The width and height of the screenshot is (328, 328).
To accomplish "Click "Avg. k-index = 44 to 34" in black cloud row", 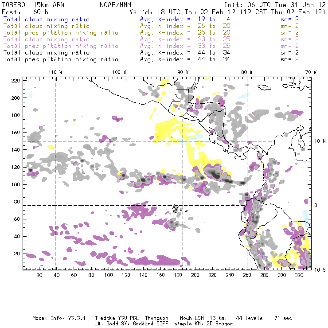I will point(185,53).
